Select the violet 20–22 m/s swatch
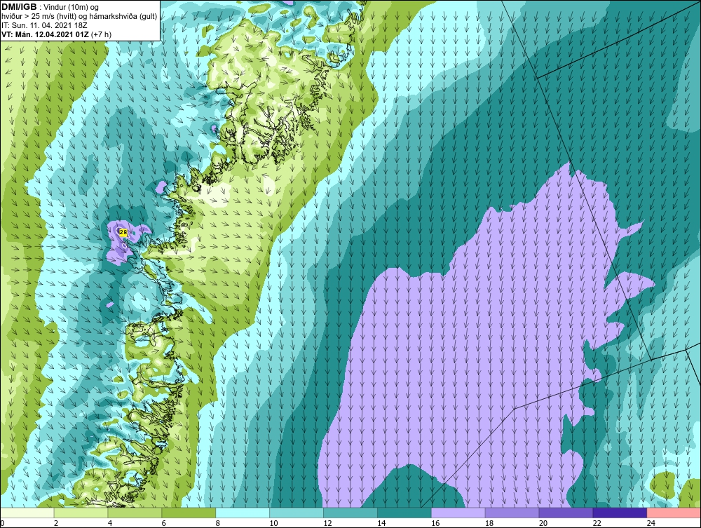The image size is (701, 528). (566, 513)
